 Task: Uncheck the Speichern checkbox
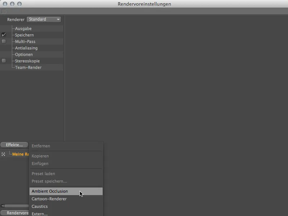(x=4, y=35)
